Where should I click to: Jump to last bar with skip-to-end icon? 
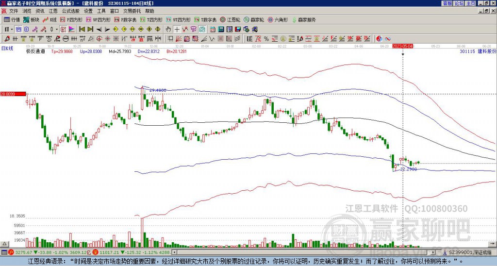(90, 30)
